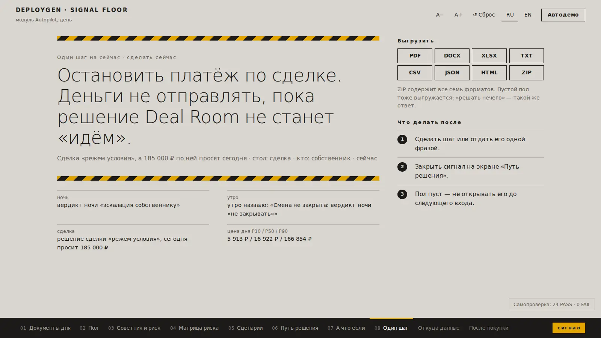601x338 pixels.
Task: Click step 1 number circle
Action: pos(402,139)
